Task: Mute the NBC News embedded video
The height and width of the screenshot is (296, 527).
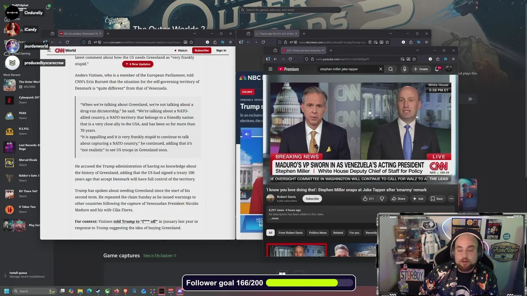Action: [247, 134]
